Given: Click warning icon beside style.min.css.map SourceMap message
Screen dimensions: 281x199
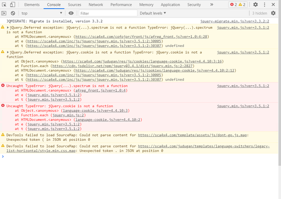Looking at the screenshot, I should (x=3, y=146).
